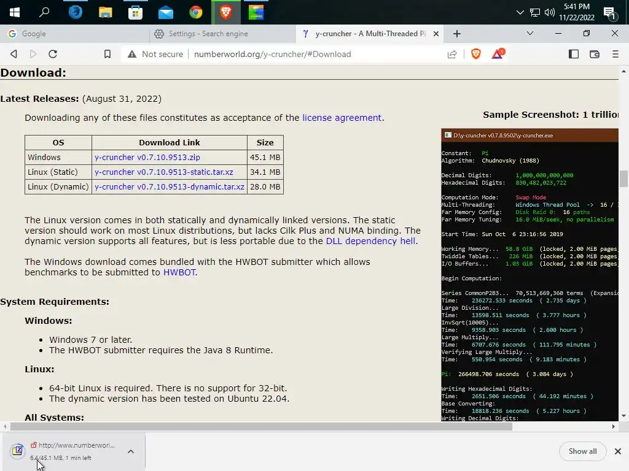Open the Windows Start menu
This screenshot has width=629, height=471.
[x=15, y=12]
